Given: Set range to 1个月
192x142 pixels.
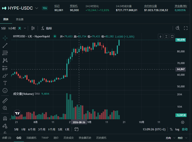Looking at the screenshot, I should point(52,129).
